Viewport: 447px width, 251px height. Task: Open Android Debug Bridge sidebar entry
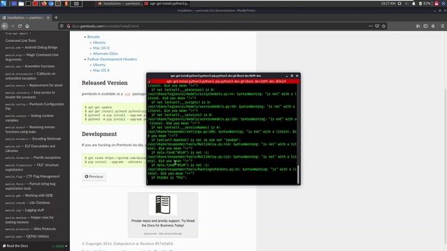pos(31,47)
